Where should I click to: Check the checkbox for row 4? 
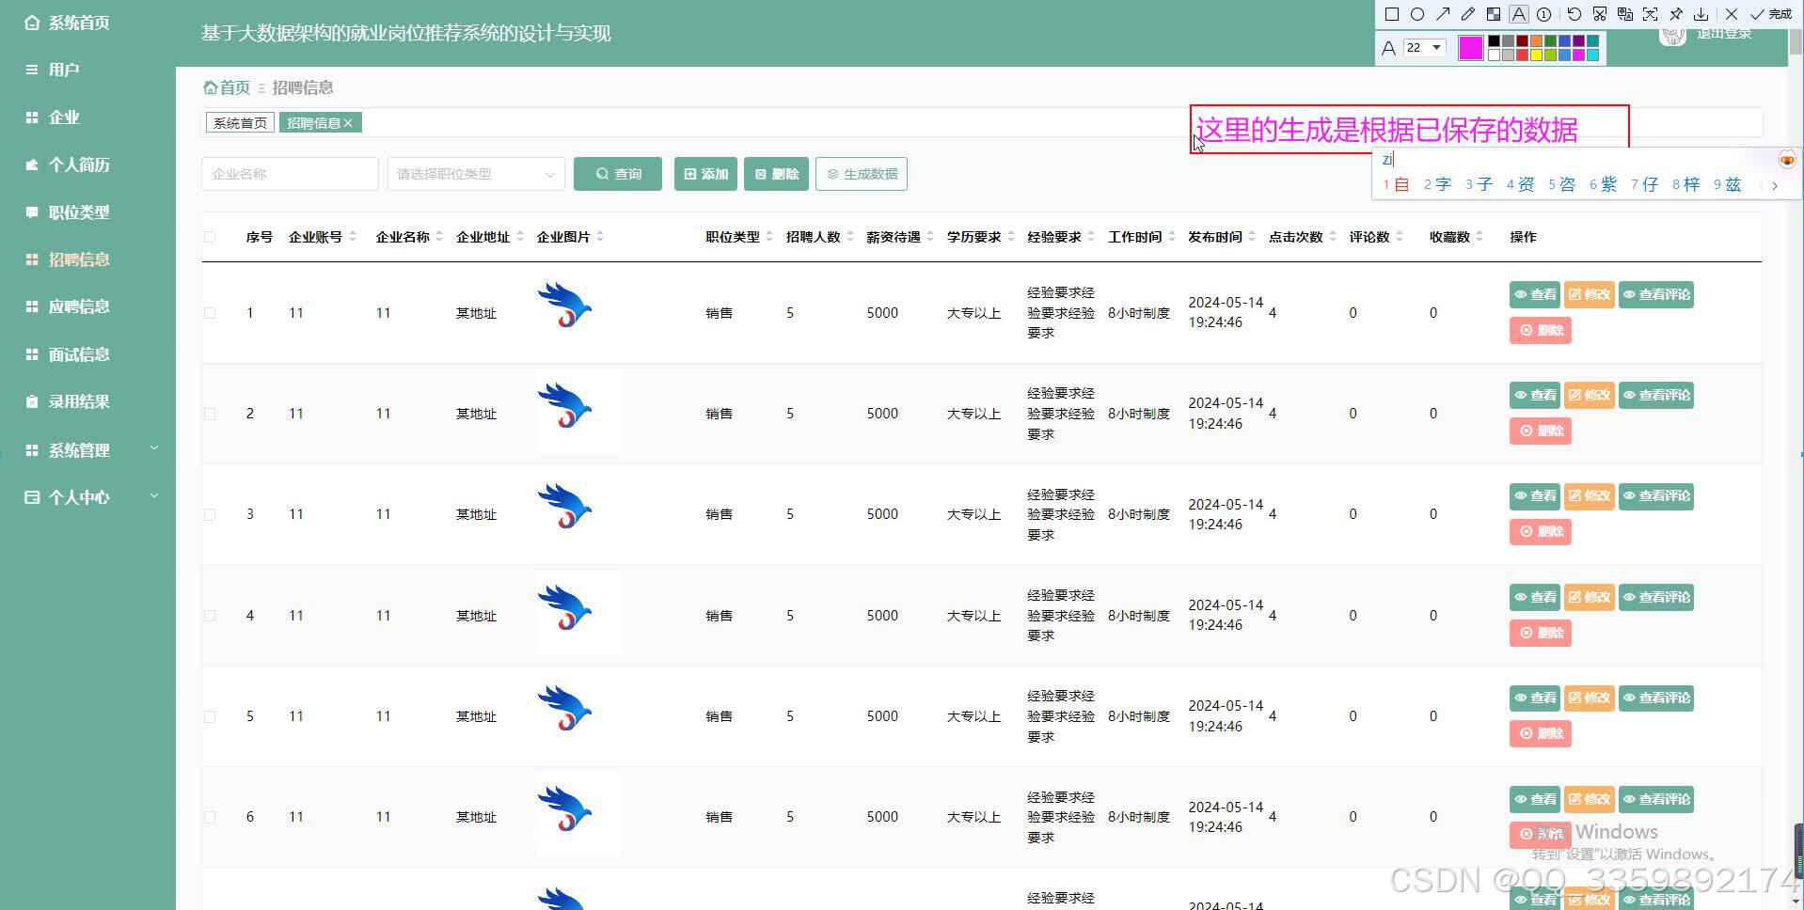[210, 616]
